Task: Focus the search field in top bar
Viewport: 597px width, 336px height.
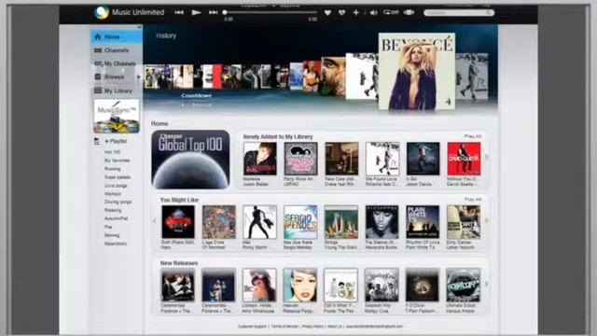Action: 459,12
